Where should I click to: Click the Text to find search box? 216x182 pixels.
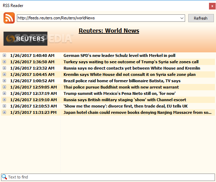(x=108, y=177)
